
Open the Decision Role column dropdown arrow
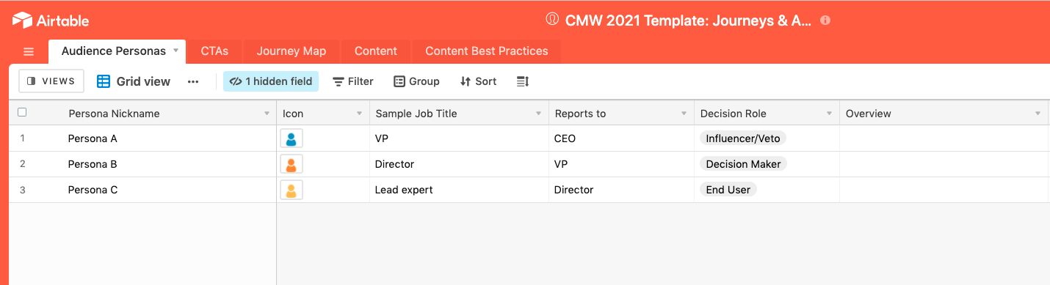pos(829,114)
